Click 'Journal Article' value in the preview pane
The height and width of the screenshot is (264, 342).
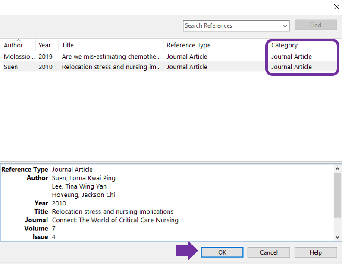click(72, 169)
